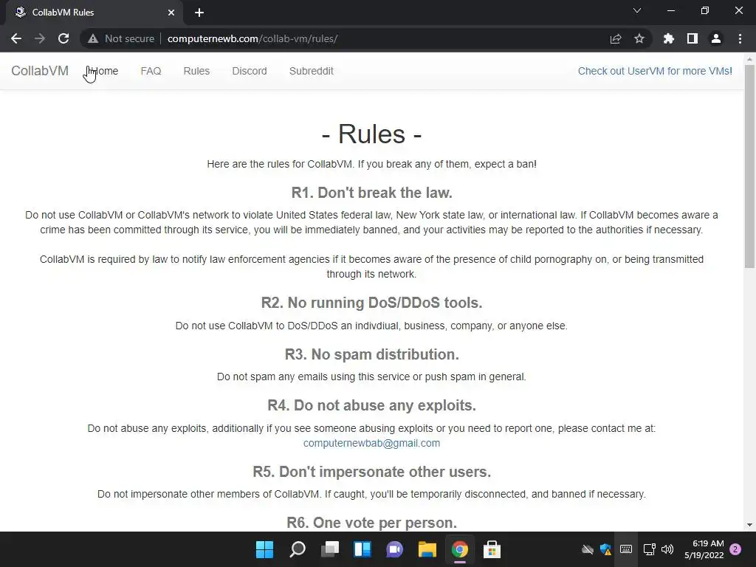Click the scrollbar down arrow

coord(750,525)
